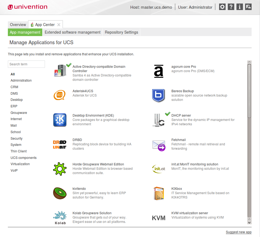Open the Fetchmail app title
The height and width of the screenshot is (237, 260).
[178, 140]
